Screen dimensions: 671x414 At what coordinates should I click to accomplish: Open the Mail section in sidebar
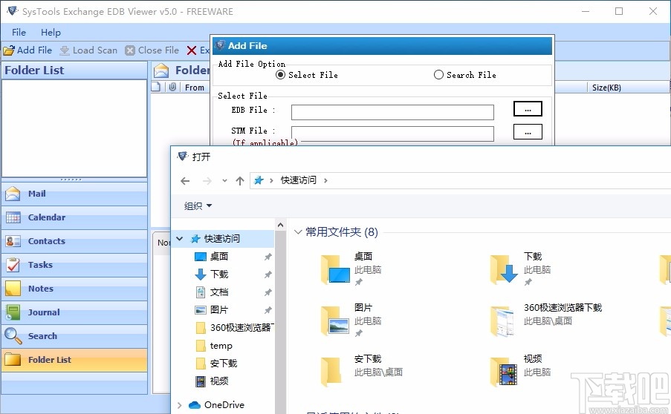click(74, 194)
